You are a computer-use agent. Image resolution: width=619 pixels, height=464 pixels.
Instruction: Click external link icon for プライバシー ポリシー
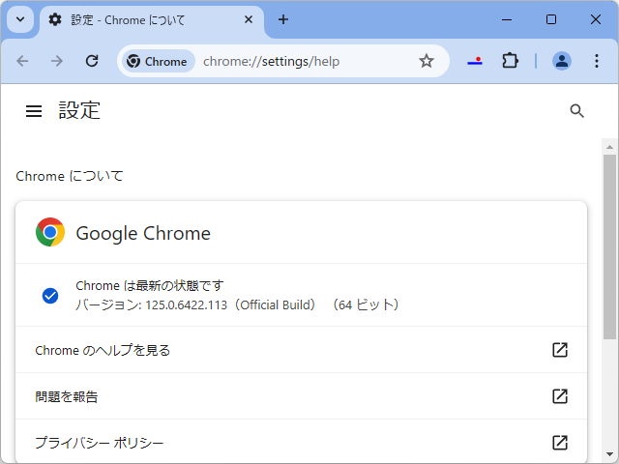tap(560, 443)
